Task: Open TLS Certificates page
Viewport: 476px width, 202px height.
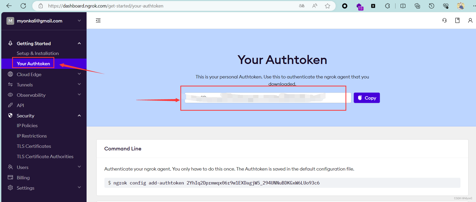Action: [x=34, y=146]
